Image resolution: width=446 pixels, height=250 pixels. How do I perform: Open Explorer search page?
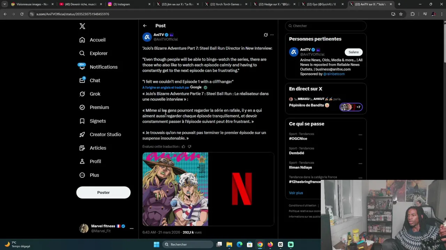click(93, 53)
